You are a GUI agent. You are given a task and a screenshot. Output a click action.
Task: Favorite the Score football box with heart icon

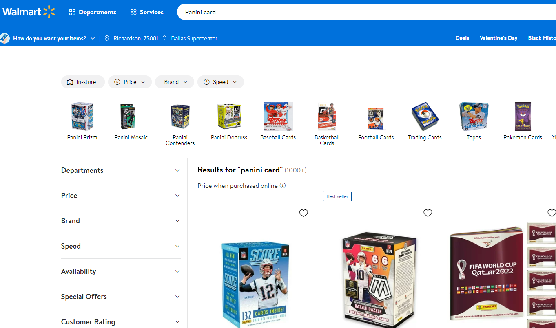click(x=303, y=213)
